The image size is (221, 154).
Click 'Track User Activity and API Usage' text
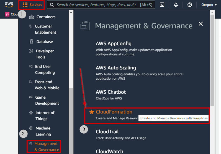pos(121,138)
